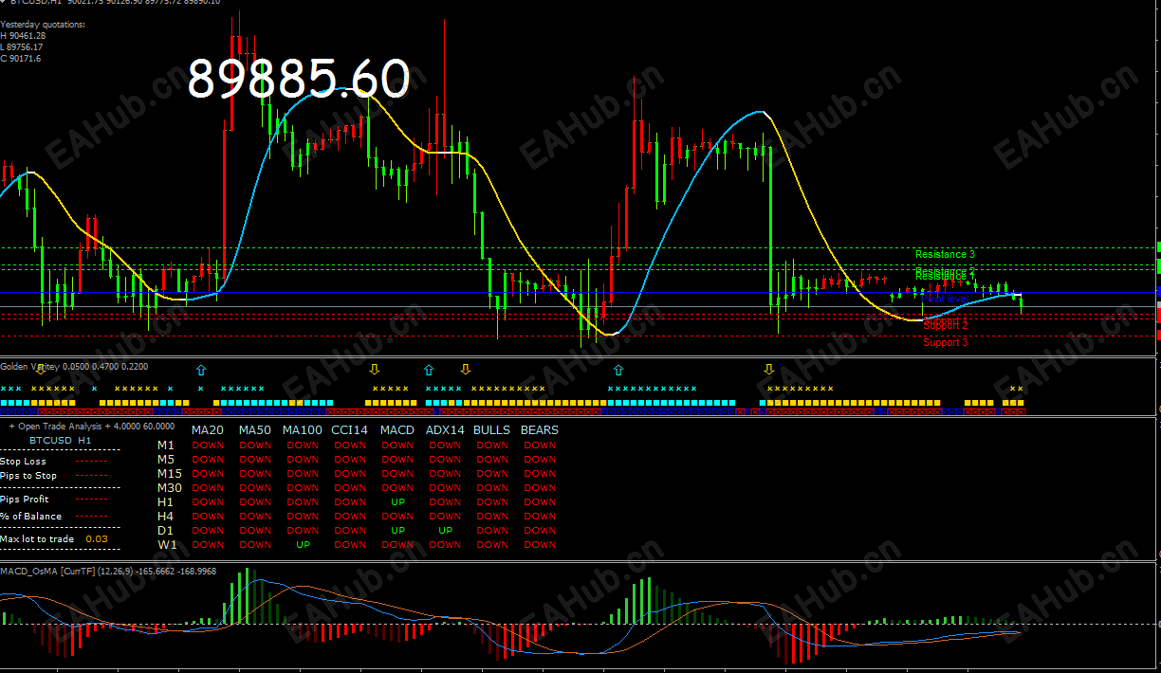Click the W1 timeframe row label
Viewport: 1161px width, 673px height.
coord(167,544)
